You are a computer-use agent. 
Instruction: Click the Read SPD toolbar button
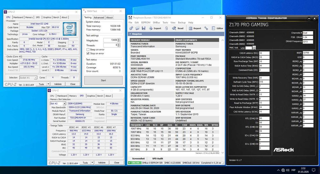(x=178, y=28)
